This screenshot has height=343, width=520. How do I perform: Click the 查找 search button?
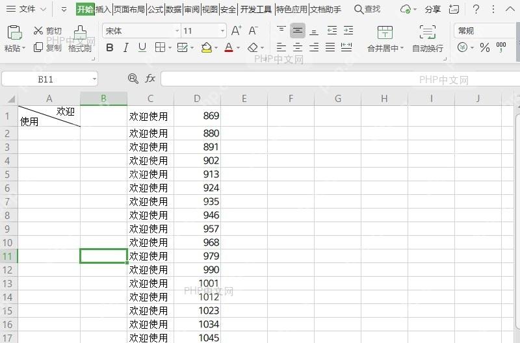point(367,9)
